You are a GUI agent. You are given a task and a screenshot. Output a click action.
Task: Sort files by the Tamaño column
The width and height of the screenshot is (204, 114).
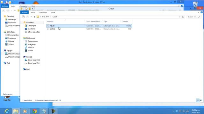(x=125, y=22)
